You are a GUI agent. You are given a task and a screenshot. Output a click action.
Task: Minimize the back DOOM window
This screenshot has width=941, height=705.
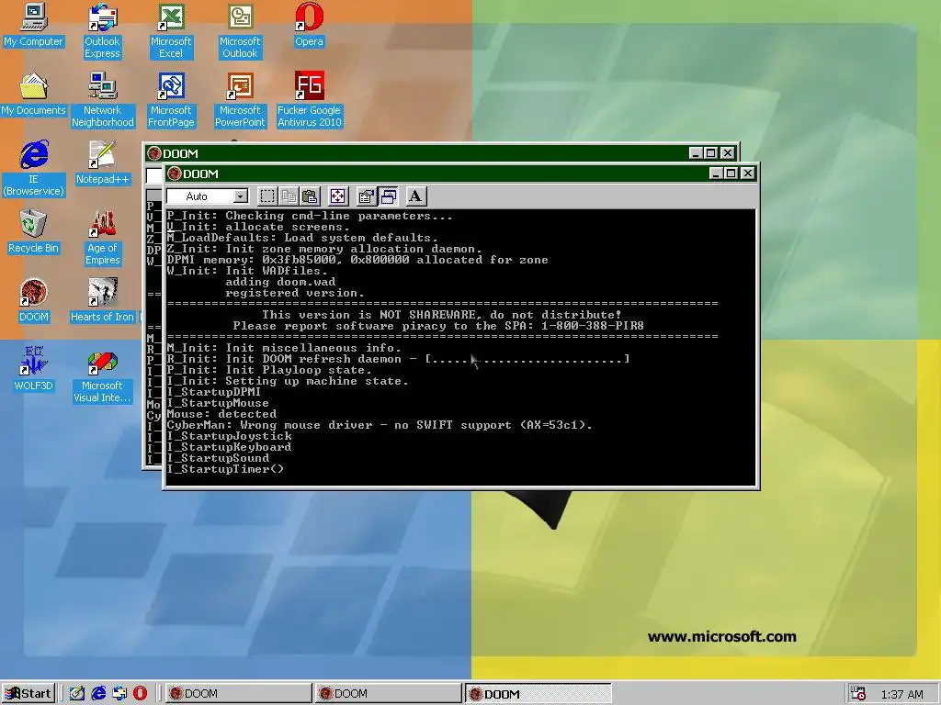pos(696,153)
